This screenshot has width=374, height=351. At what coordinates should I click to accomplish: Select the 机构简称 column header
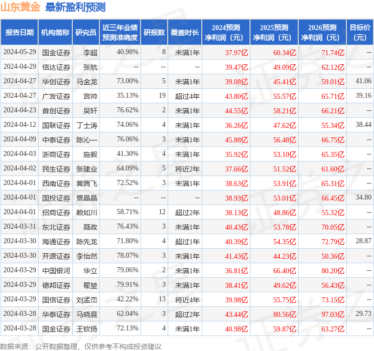coord(55,33)
